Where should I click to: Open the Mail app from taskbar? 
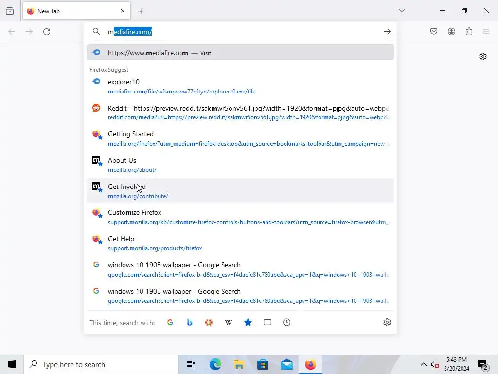coord(287,364)
